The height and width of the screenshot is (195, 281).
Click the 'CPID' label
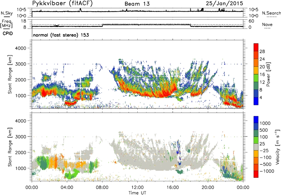8,33
